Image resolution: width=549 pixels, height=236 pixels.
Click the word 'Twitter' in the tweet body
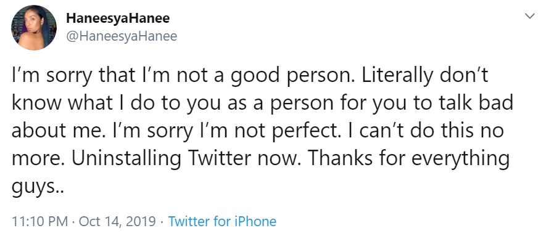pyautogui.click(x=221, y=158)
